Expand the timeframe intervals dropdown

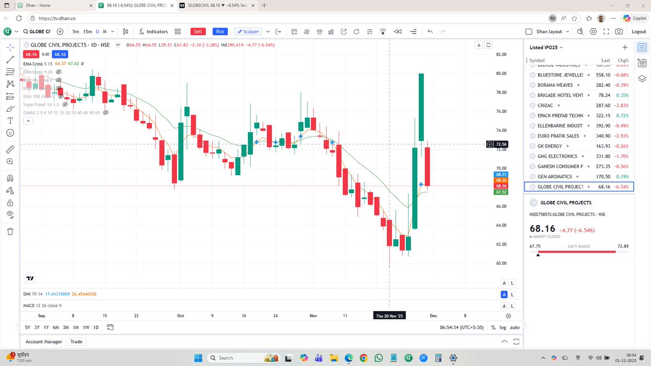pos(112,31)
